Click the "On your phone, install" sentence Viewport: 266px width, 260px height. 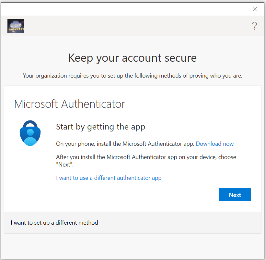125,144
